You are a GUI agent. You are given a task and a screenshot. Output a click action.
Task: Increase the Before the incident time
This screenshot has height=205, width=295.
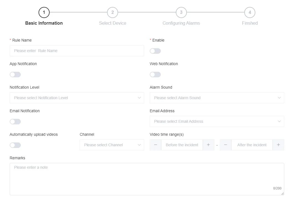(x=208, y=145)
